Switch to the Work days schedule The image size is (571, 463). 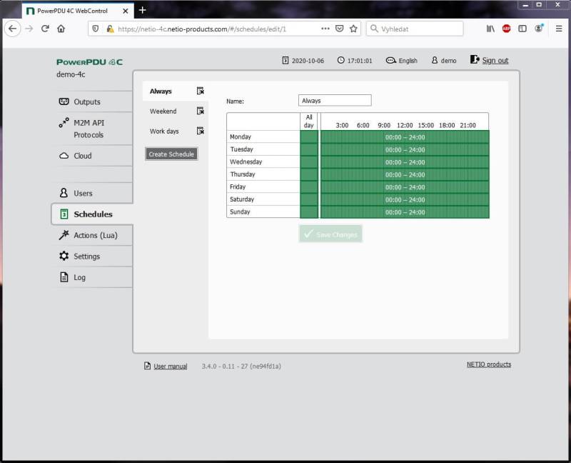tap(163, 131)
